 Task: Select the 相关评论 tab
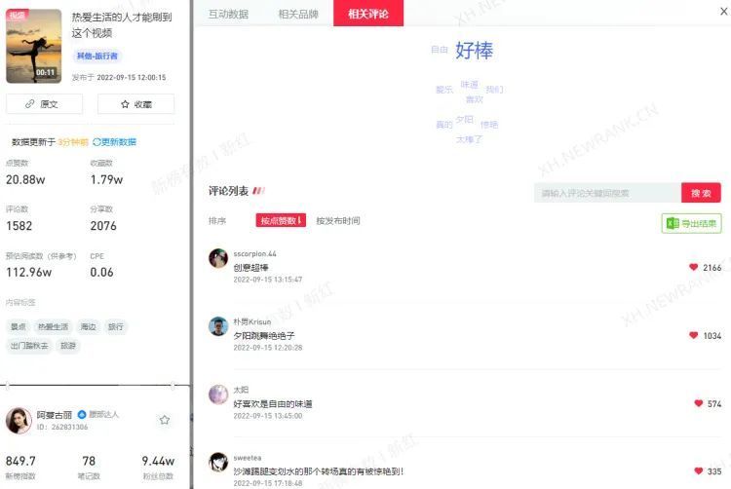(x=368, y=13)
